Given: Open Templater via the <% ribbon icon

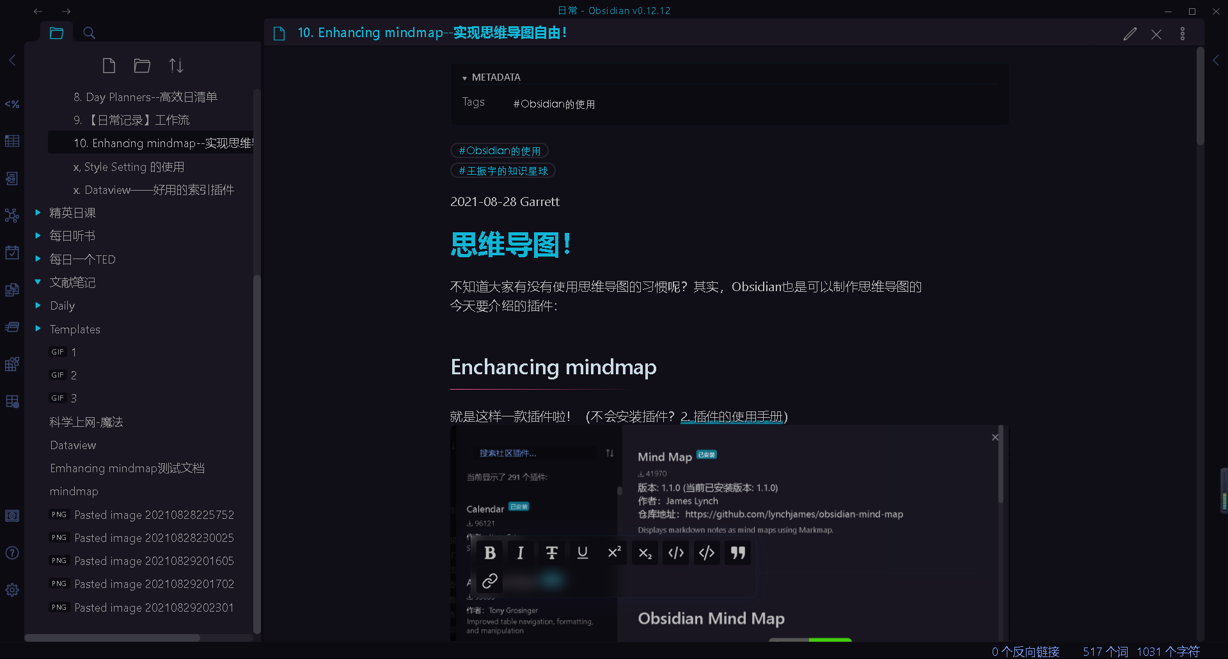Looking at the screenshot, I should 12,104.
